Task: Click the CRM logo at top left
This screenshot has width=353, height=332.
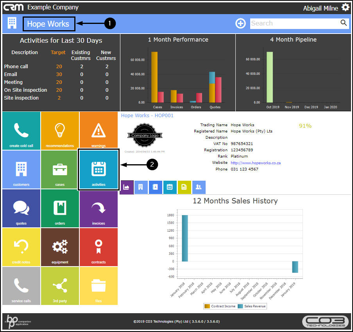Action: 13,7
